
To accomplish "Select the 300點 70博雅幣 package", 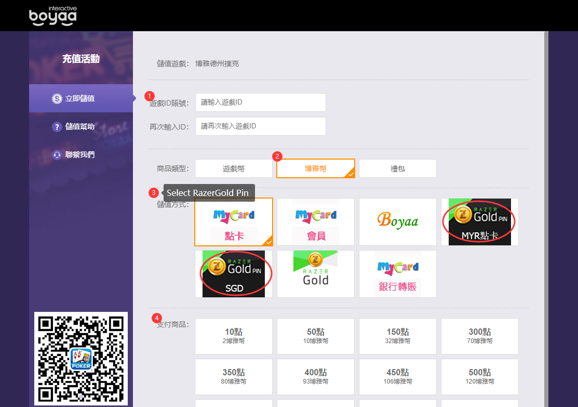I will click(479, 336).
